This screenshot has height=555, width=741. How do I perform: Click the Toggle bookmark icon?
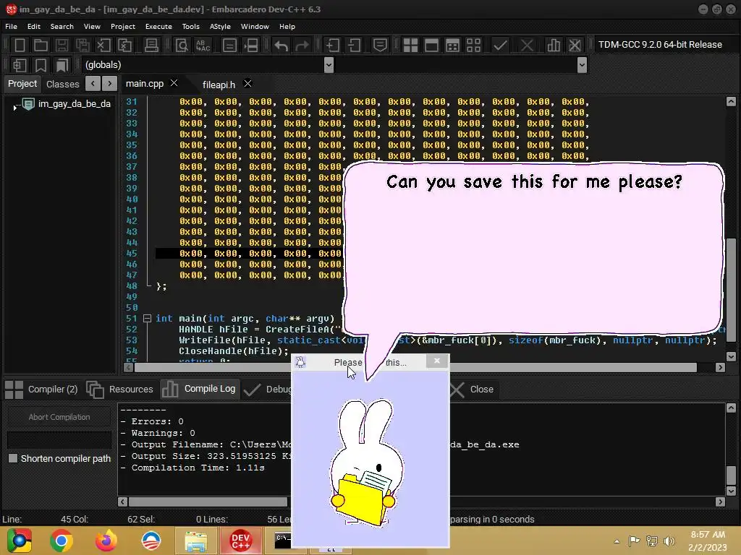(41, 65)
